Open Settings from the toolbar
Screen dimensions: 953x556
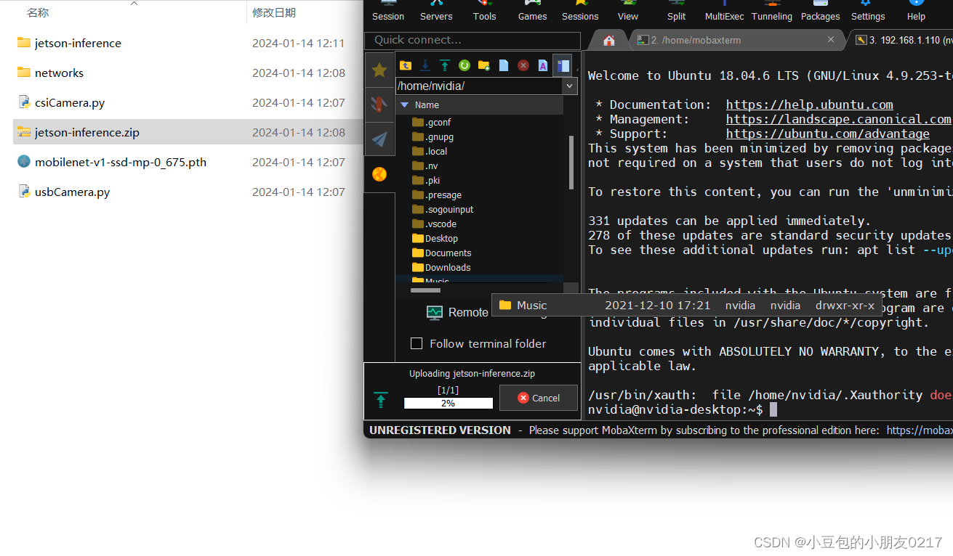868,11
